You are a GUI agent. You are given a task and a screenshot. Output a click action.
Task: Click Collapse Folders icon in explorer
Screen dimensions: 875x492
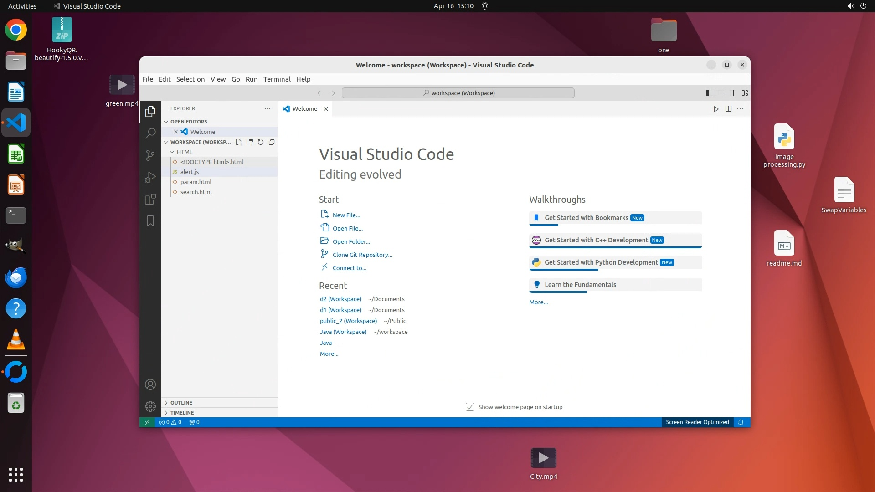click(x=272, y=142)
